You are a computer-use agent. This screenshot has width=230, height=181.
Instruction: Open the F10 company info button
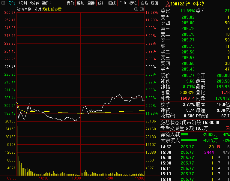122,3
